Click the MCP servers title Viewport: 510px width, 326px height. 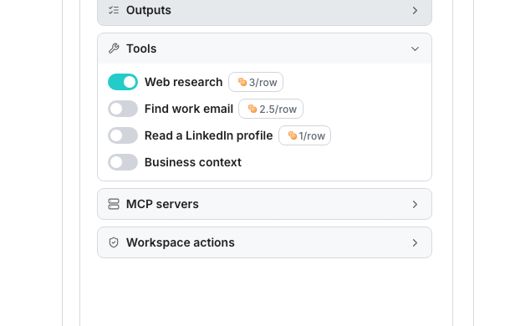coord(162,204)
